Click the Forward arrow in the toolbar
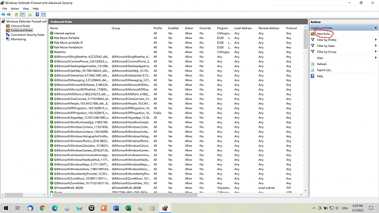379x213 pixels. pyautogui.click(x=9, y=15)
